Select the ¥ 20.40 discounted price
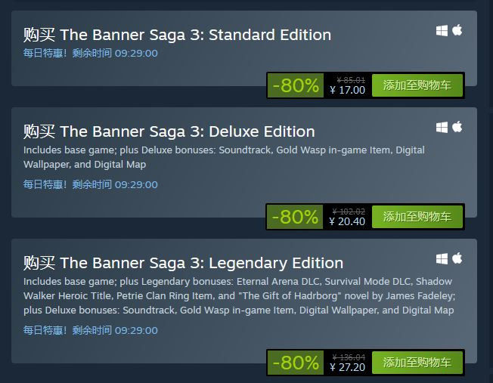This screenshot has height=383, width=493. [347, 221]
